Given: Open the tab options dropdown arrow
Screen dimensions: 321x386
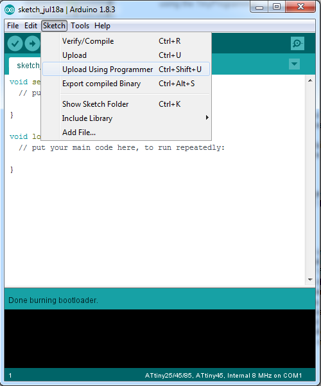Looking at the screenshot, I should tap(294, 64).
